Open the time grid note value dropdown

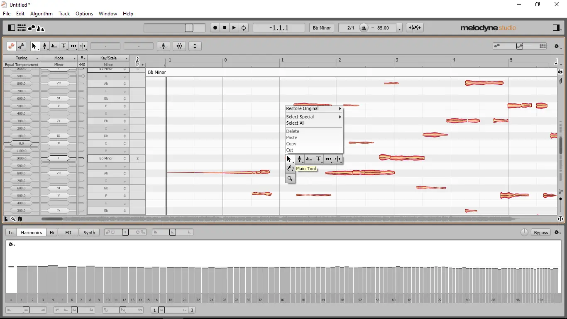click(558, 62)
